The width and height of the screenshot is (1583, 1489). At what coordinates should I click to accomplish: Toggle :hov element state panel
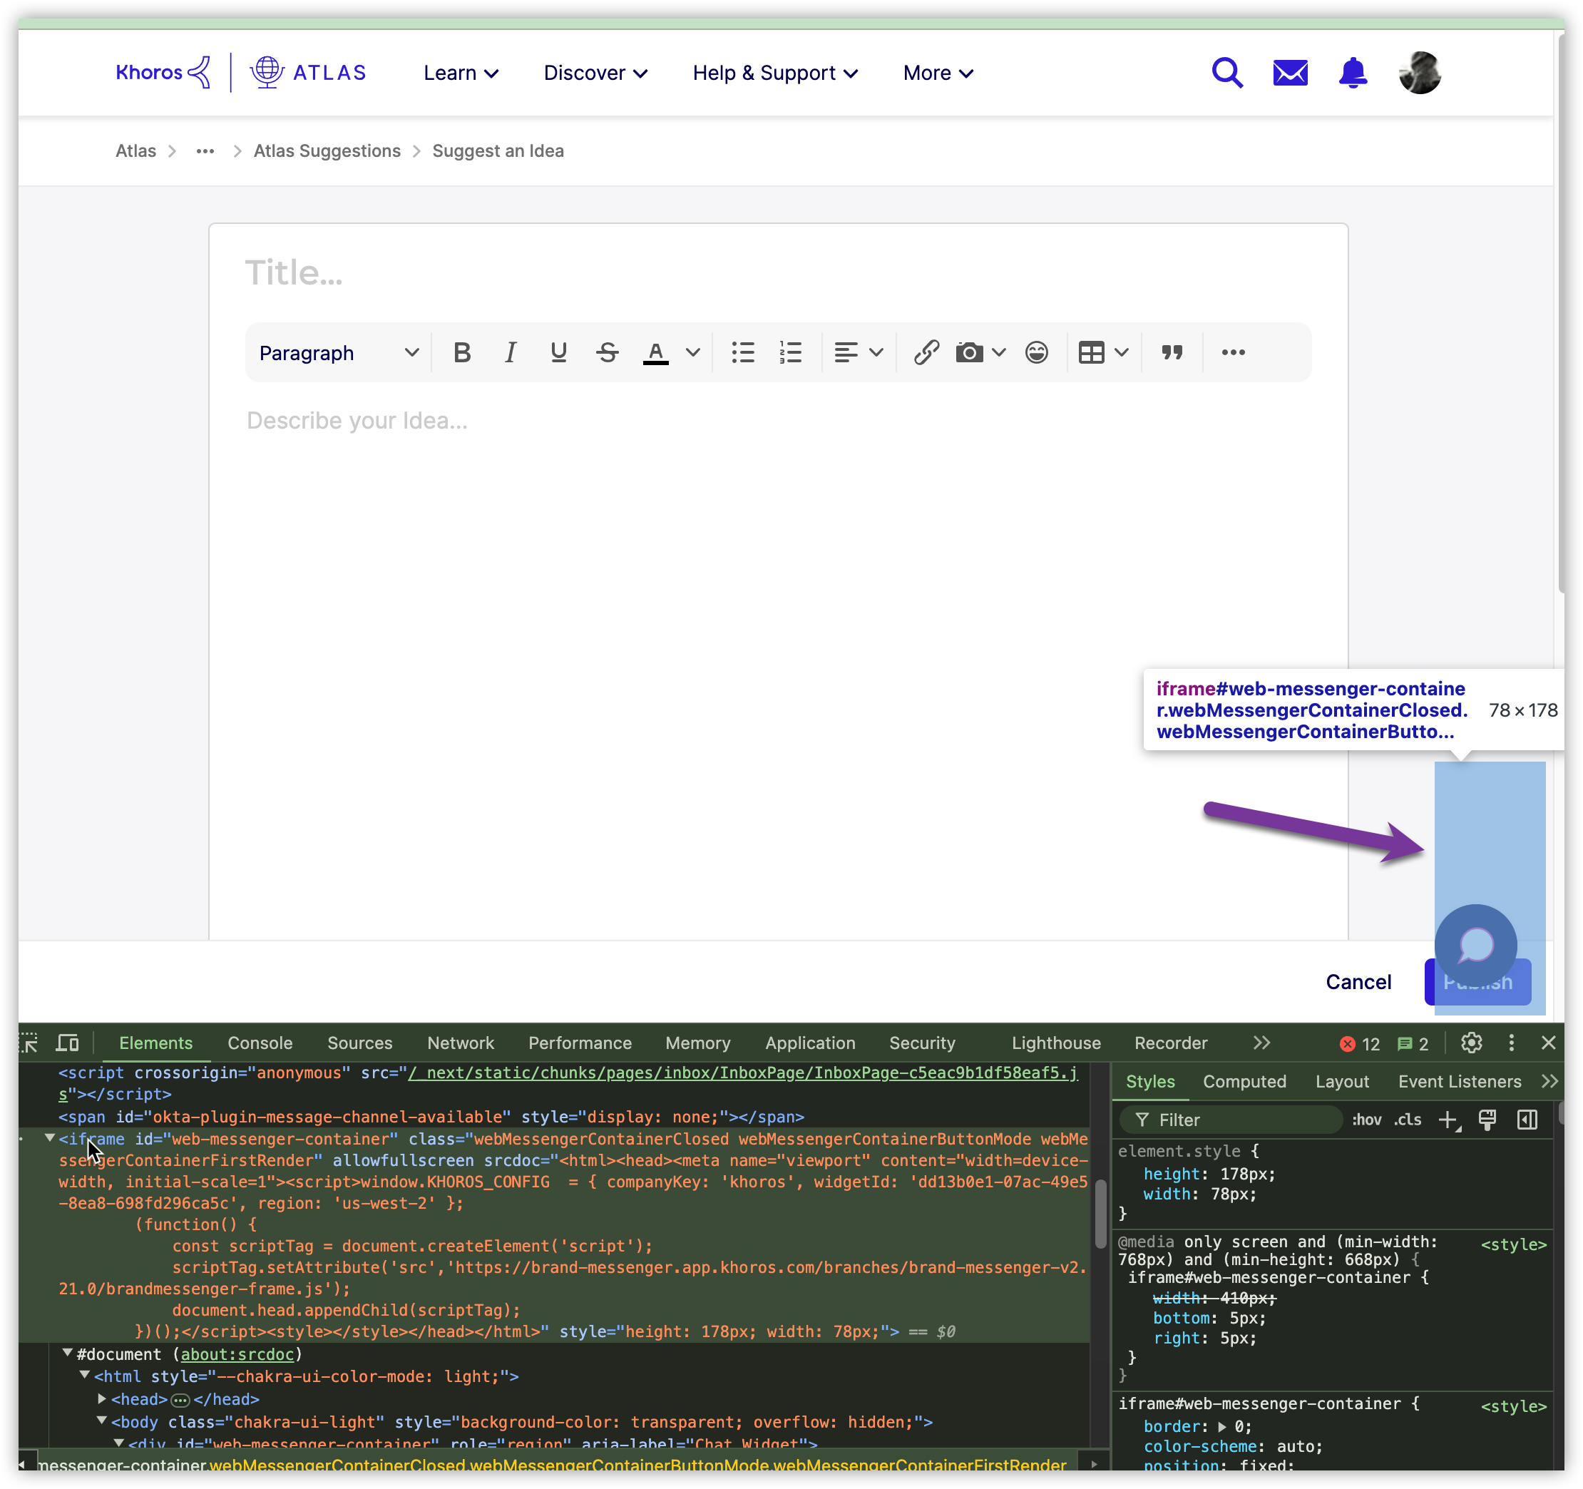1366,1120
